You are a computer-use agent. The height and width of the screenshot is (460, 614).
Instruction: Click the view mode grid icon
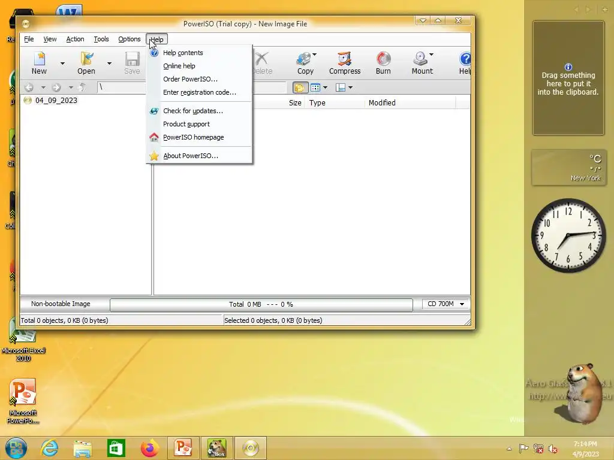tap(315, 87)
